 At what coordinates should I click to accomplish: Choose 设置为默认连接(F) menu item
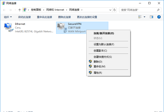coord(108,44)
